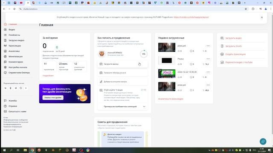The width and height of the screenshot is (273, 153).
Task: Click the Загрузить видео icon in right panel
Action: (222, 38)
